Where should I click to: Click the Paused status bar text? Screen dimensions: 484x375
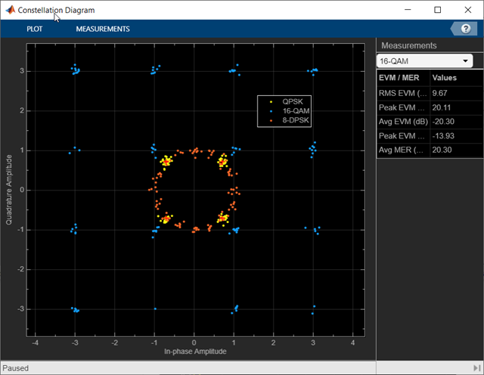click(x=16, y=367)
